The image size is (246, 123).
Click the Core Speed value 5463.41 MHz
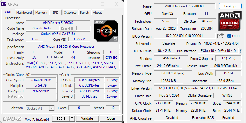click(x=41, y=80)
